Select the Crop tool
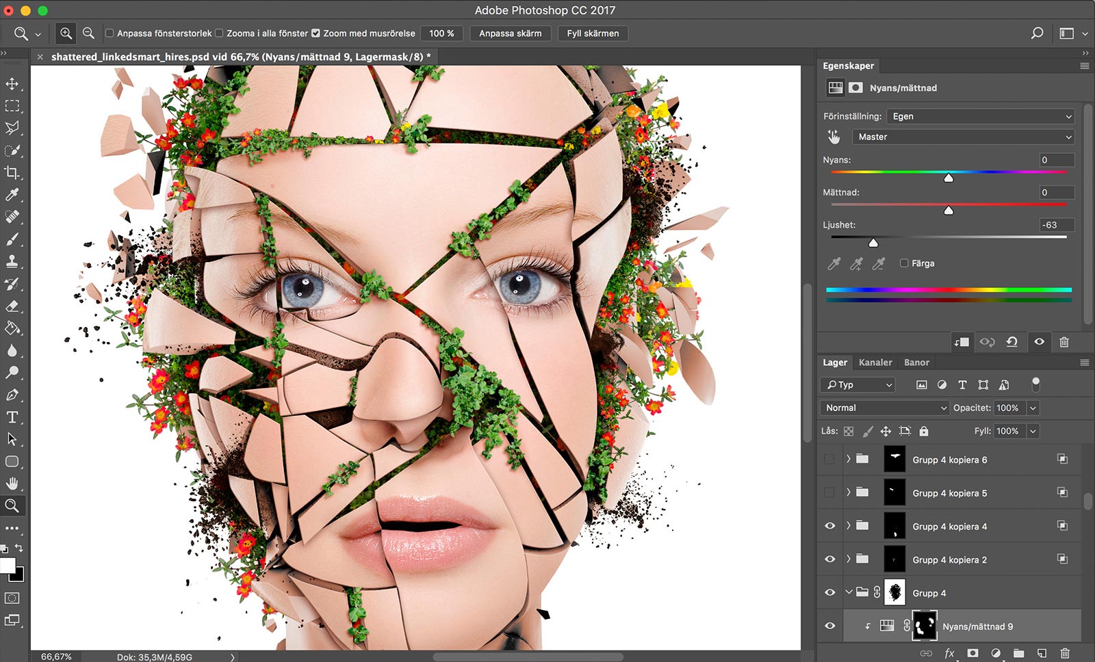1095x662 pixels. [12, 172]
